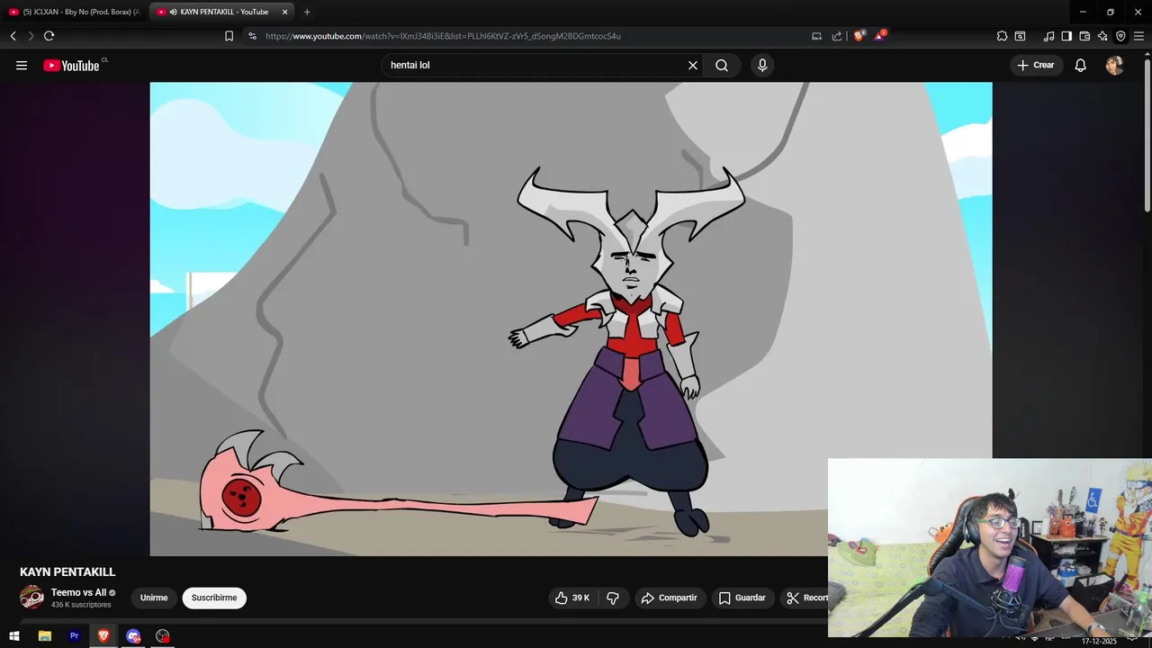The width and height of the screenshot is (1152, 648).
Task: Open Leo AI sparkle icon
Action: pyautogui.click(x=1102, y=36)
